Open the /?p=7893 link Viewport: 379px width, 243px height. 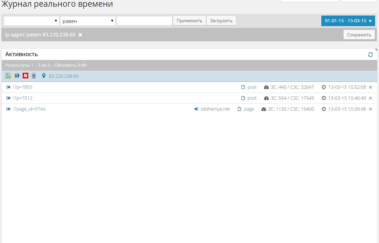(23, 87)
